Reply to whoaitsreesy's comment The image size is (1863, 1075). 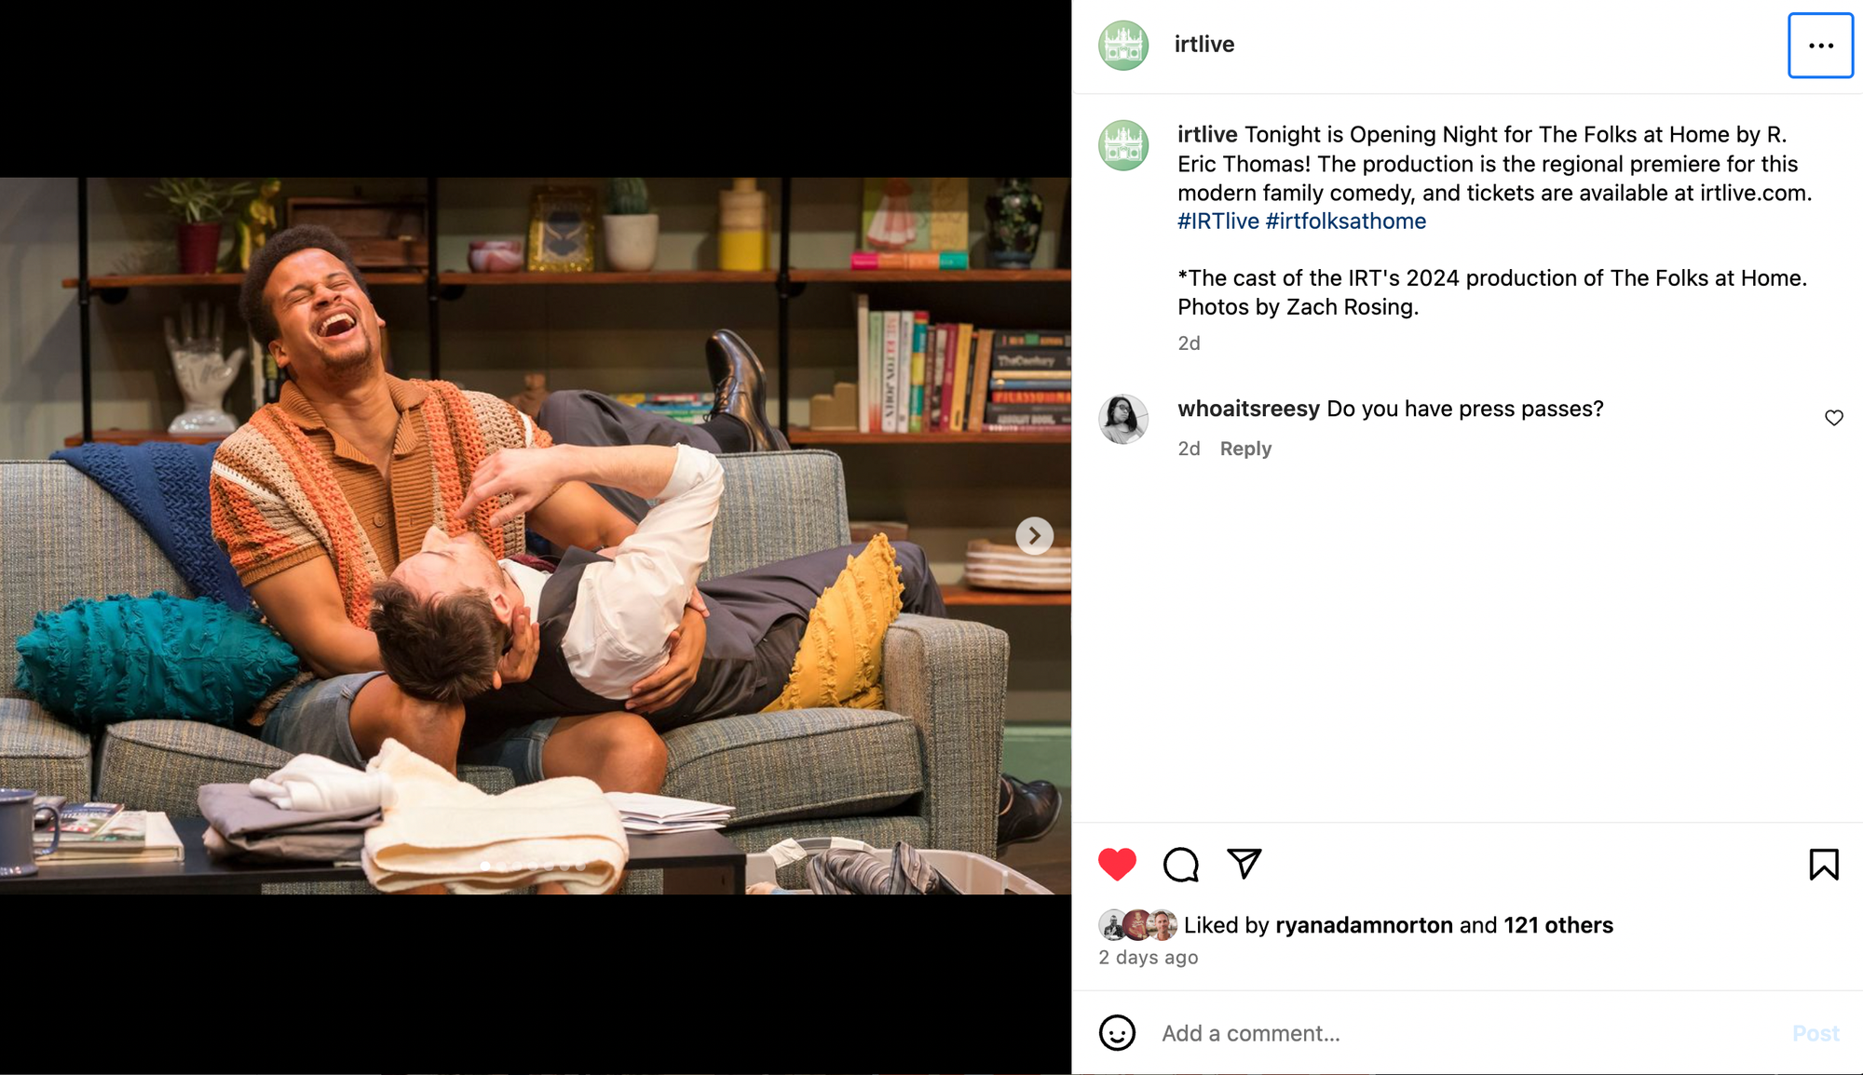[1245, 449]
